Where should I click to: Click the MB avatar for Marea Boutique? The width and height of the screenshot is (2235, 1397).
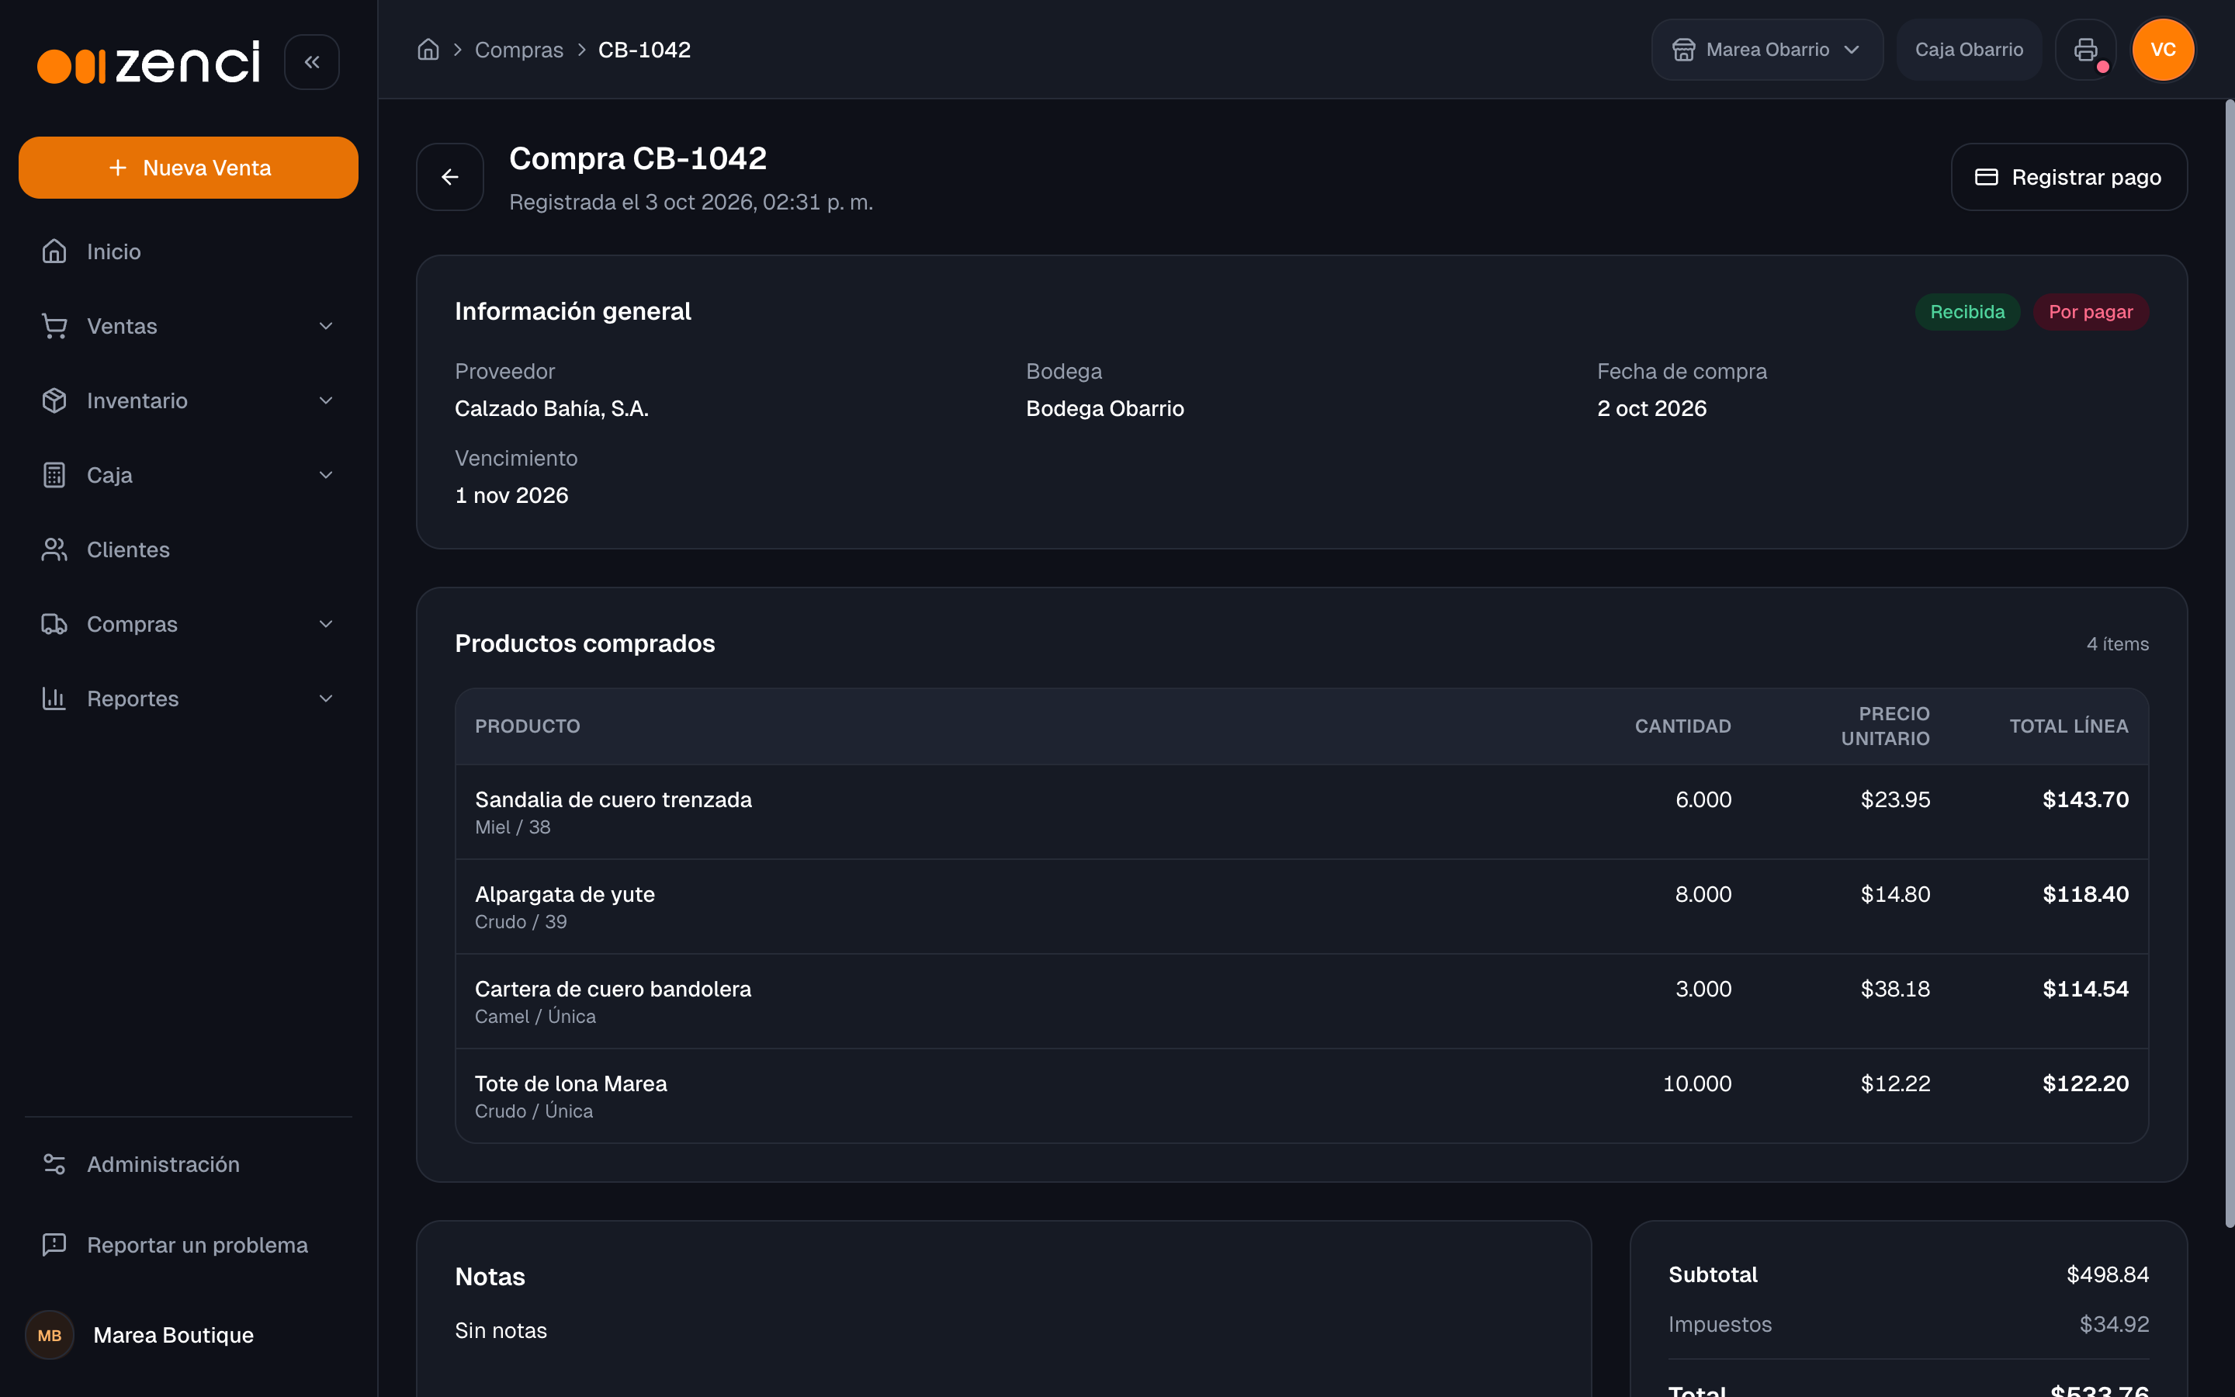[50, 1335]
